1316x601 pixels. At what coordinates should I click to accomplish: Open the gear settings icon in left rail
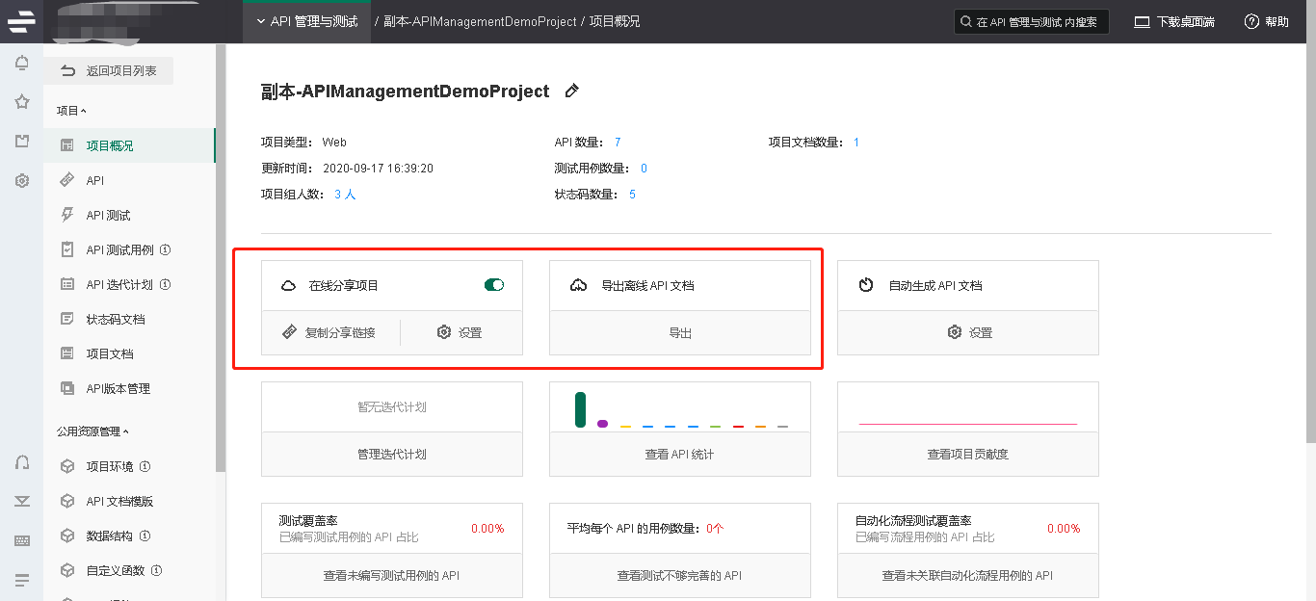coord(22,180)
